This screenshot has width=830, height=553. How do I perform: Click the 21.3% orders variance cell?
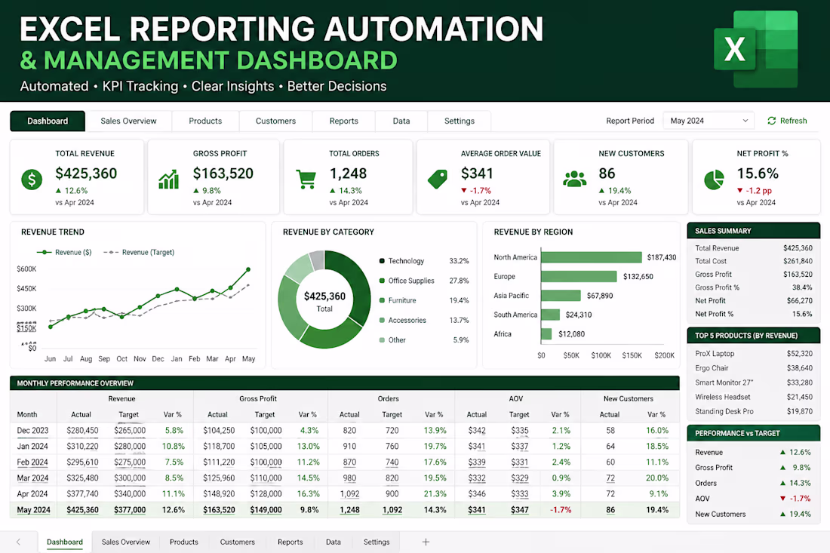point(435,493)
